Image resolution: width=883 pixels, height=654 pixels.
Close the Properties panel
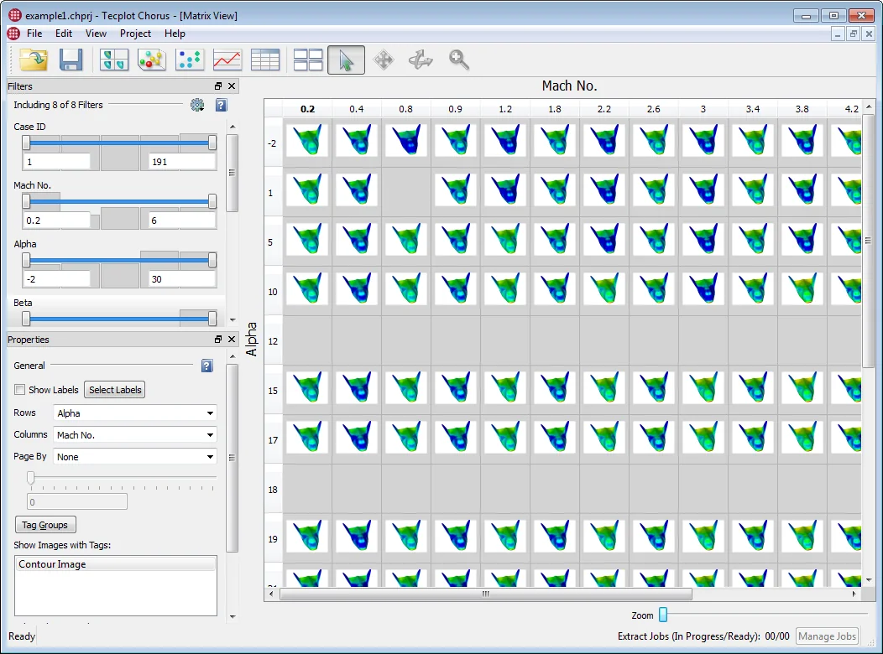pos(232,339)
